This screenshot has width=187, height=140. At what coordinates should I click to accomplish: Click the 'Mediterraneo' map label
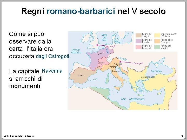pyautogui.click(x=137, y=99)
